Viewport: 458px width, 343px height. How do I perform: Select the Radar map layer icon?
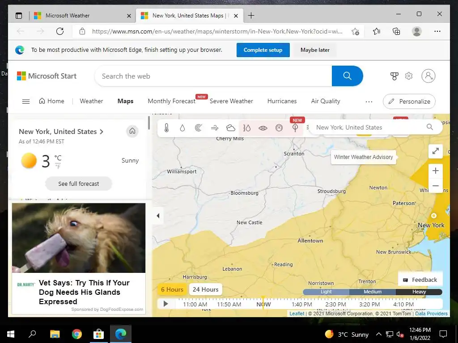click(199, 128)
